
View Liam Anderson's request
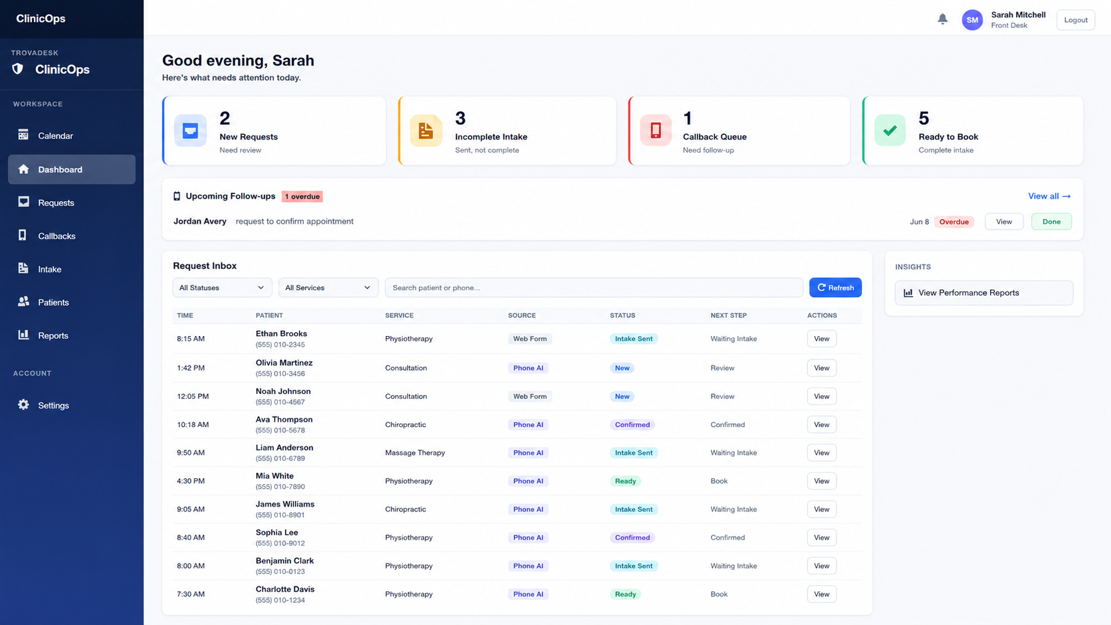tap(821, 453)
